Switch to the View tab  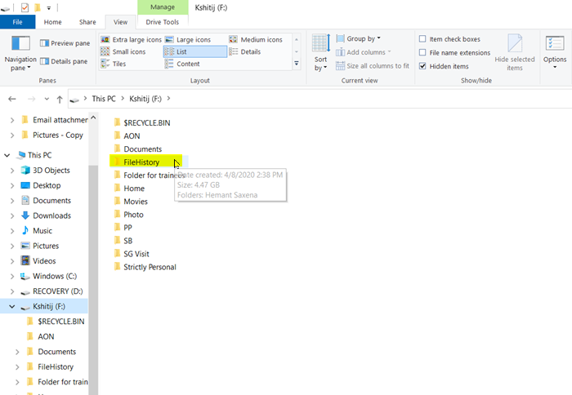tap(120, 22)
